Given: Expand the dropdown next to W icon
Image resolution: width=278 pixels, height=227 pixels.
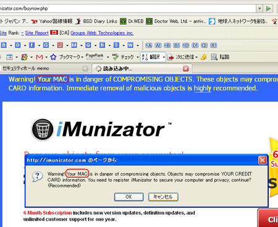Looking at the screenshot, I should 138,45.
